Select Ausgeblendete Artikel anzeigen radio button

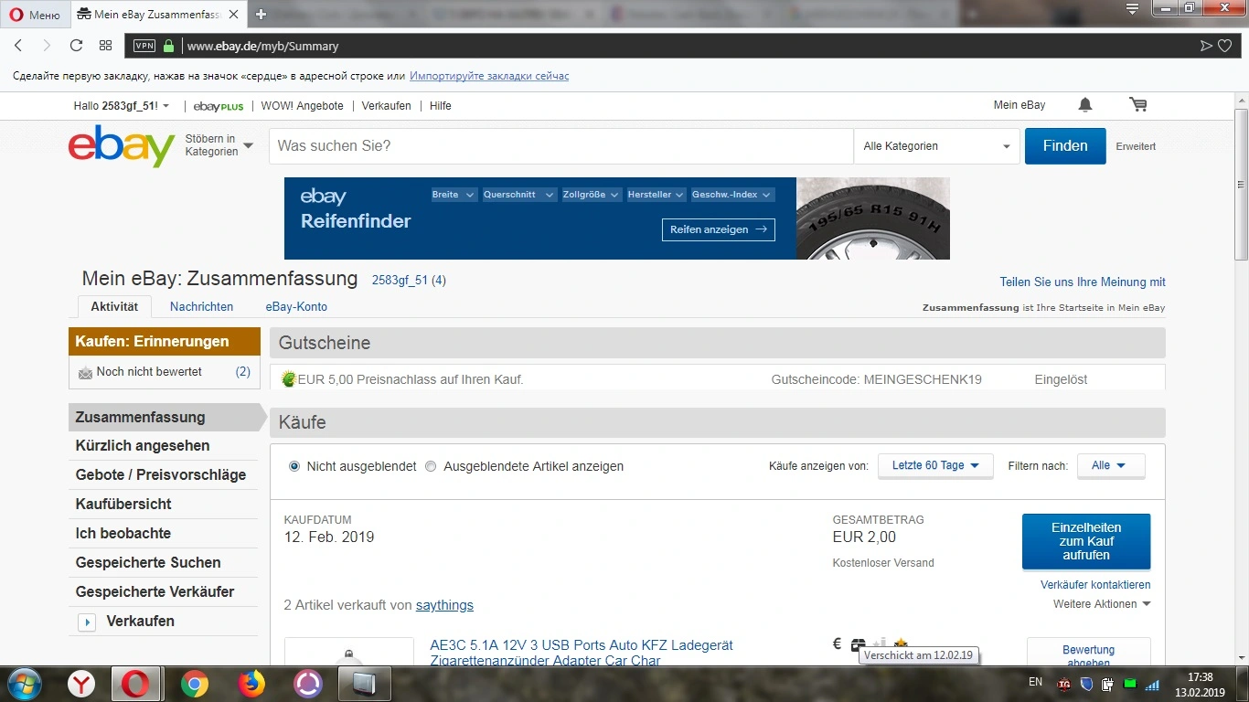point(431,466)
